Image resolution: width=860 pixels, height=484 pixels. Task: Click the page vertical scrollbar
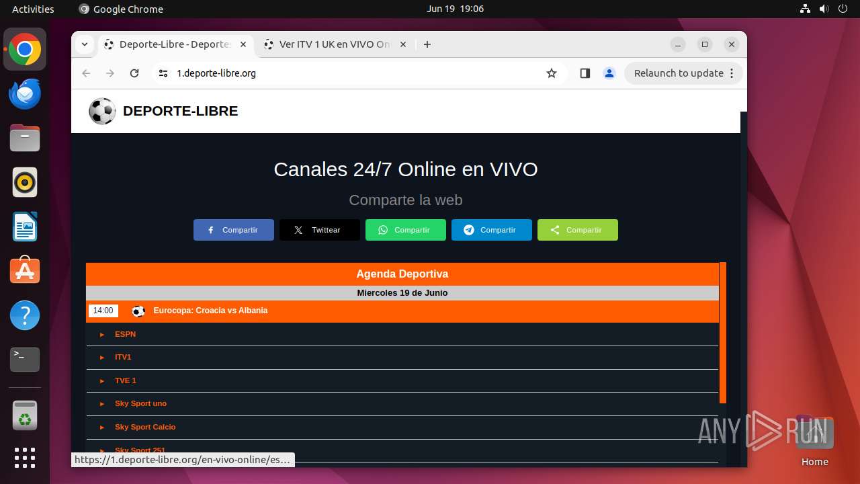click(x=744, y=289)
